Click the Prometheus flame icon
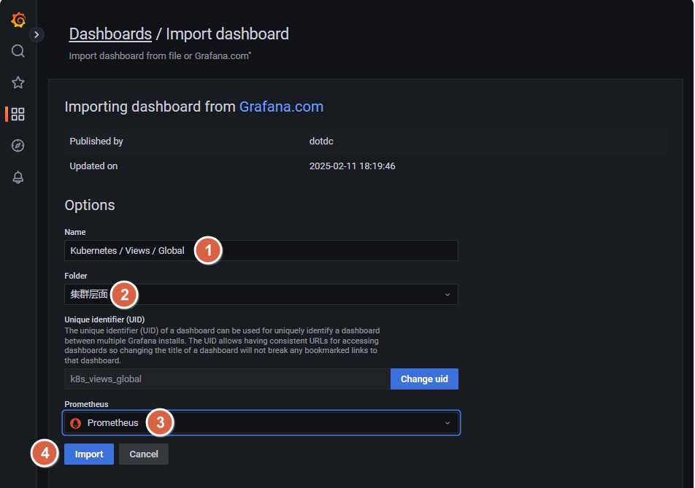Image resolution: width=695 pixels, height=488 pixels. point(76,423)
